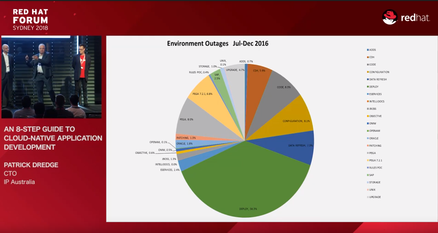Click the 8-Step Guide talk title text
Image resolution: width=438 pixels, height=233 pixels.
coord(53,138)
